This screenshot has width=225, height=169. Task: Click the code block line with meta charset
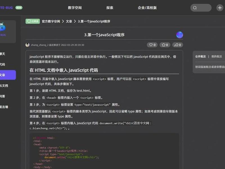click(x=54, y=148)
